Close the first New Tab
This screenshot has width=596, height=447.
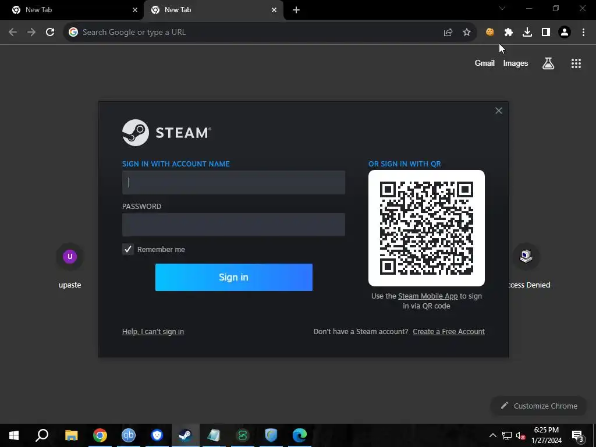(x=135, y=10)
